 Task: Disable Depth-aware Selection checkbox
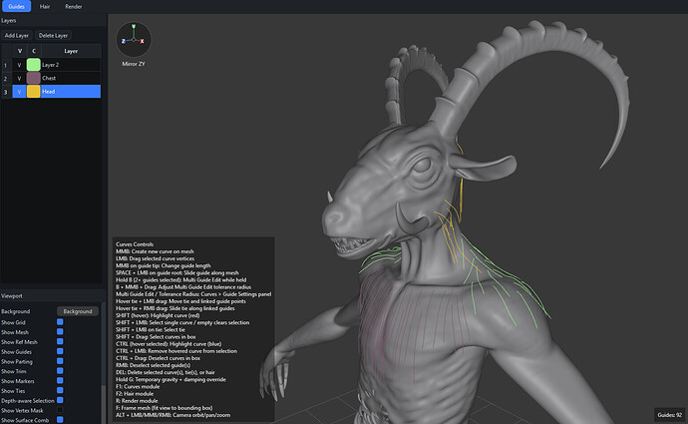coord(60,400)
